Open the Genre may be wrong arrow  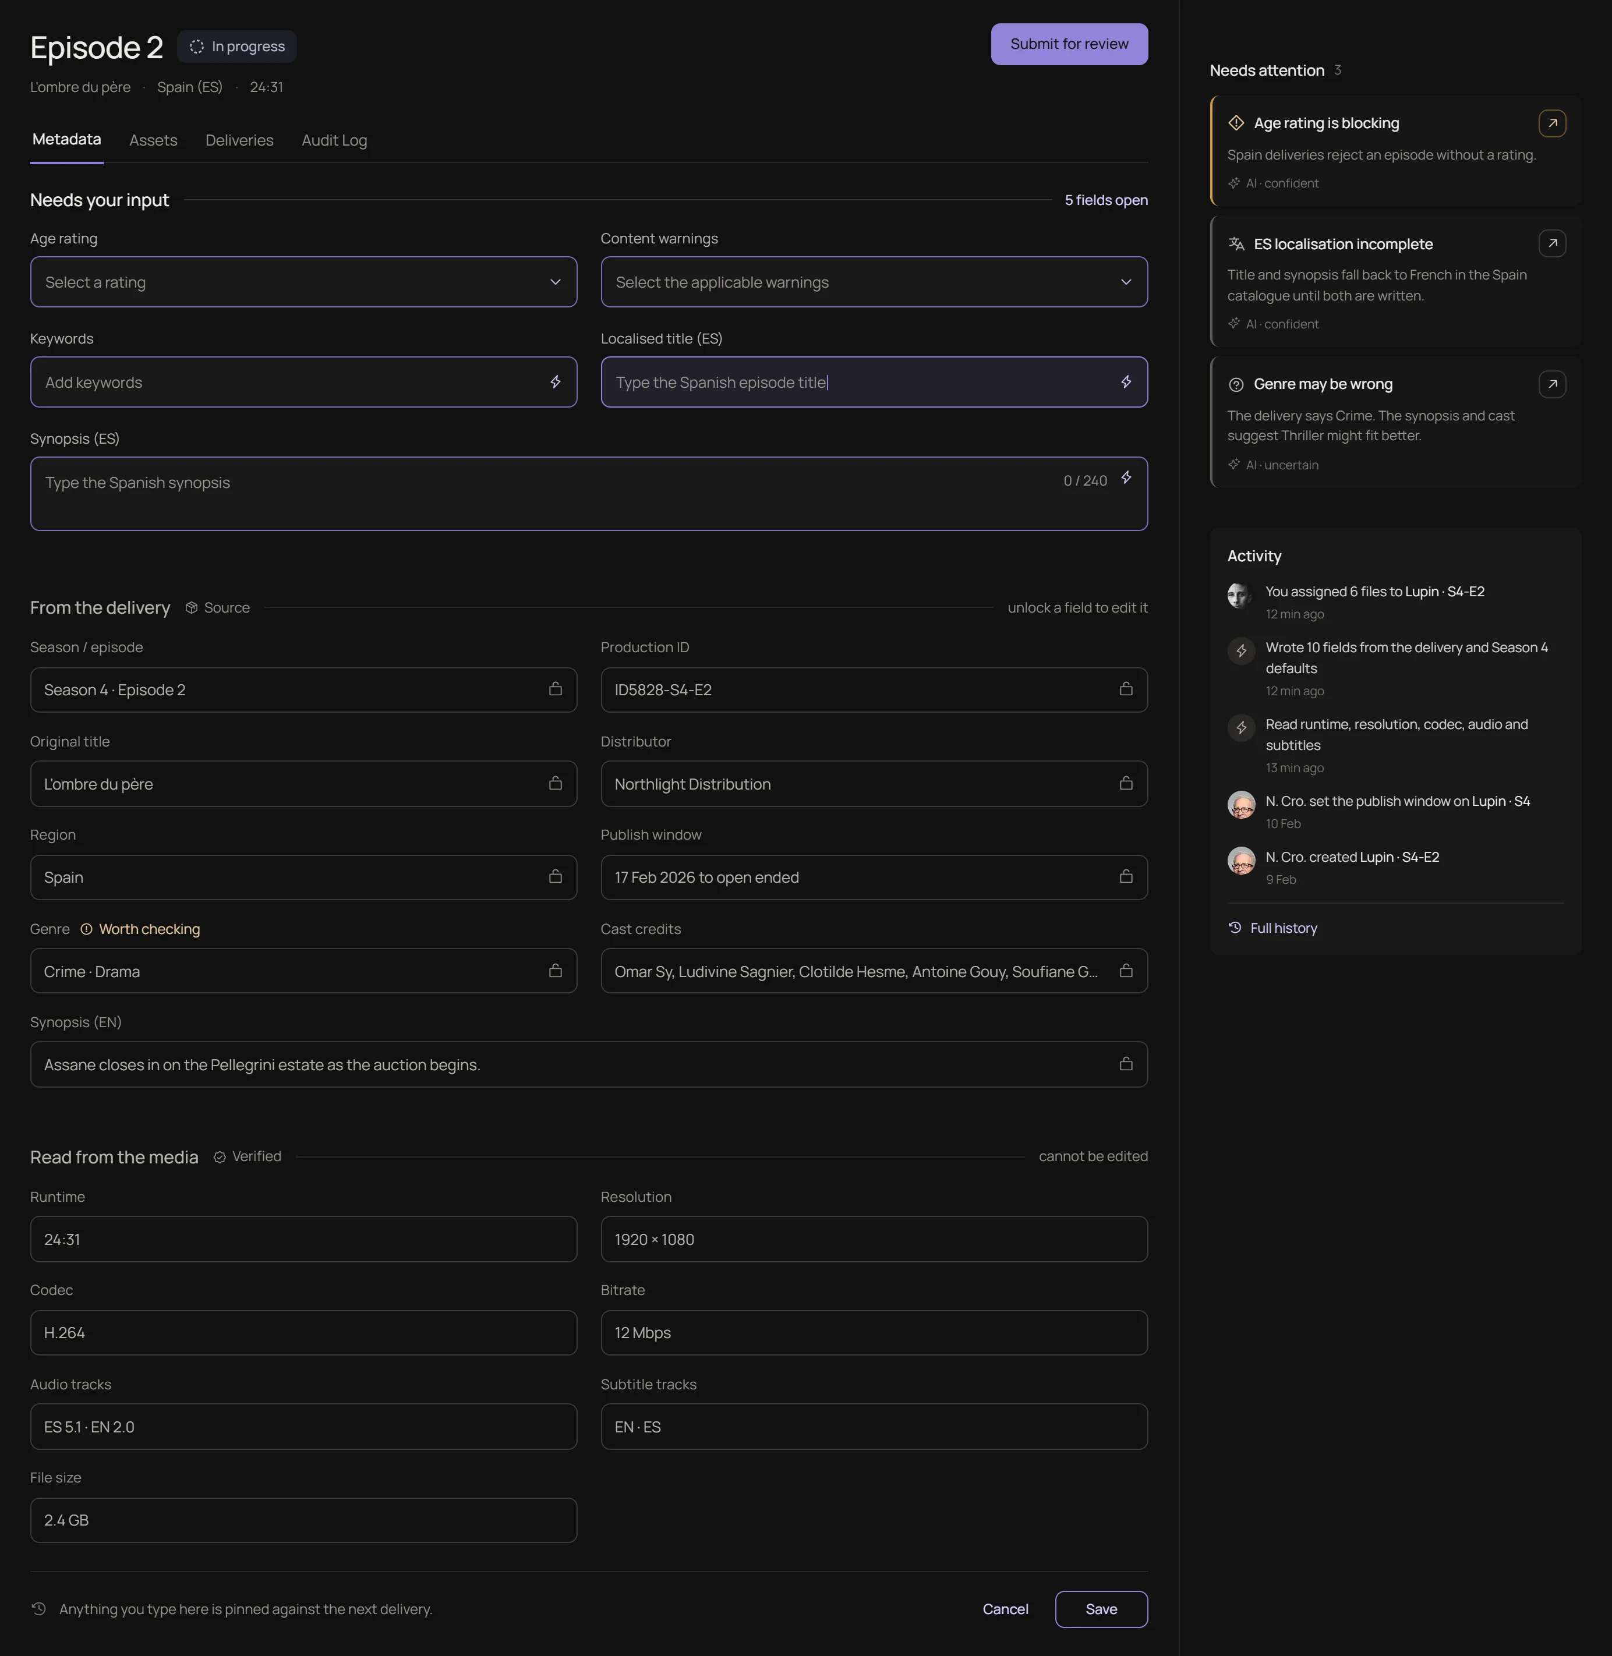tap(1552, 384)
